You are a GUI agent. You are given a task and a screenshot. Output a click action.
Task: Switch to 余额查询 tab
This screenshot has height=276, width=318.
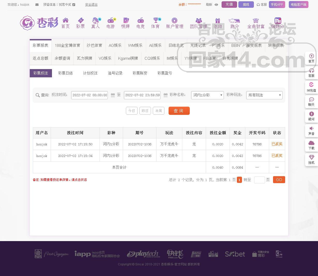click(62, 58)
